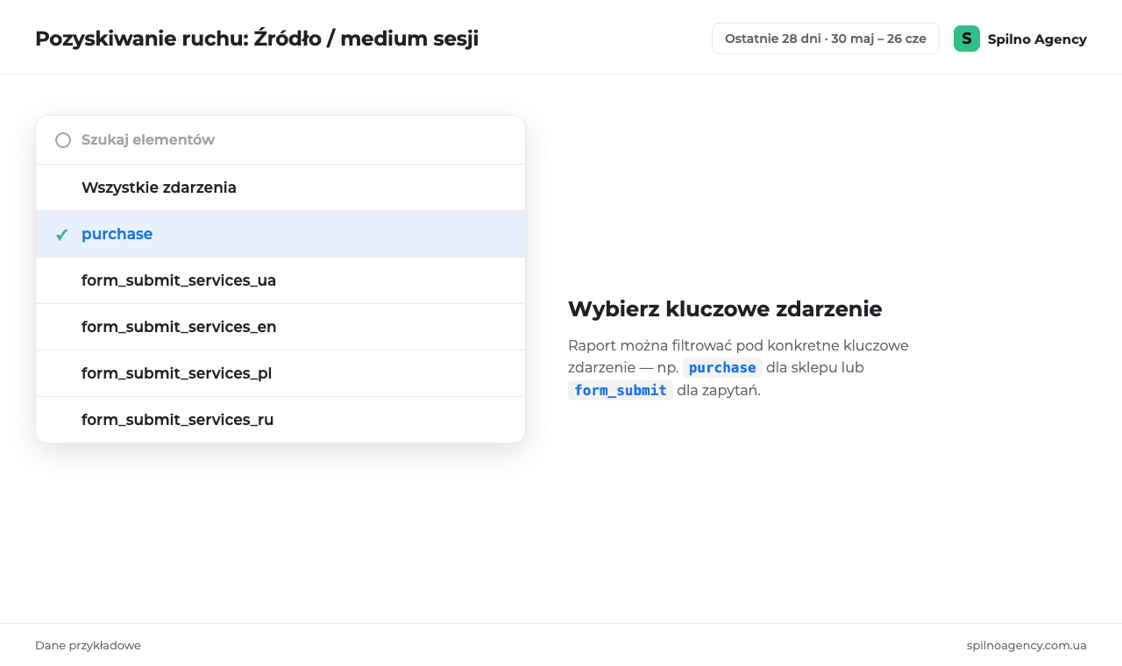
Task: Select Wszystkie zdarzenia option
Action: [280, 188]
